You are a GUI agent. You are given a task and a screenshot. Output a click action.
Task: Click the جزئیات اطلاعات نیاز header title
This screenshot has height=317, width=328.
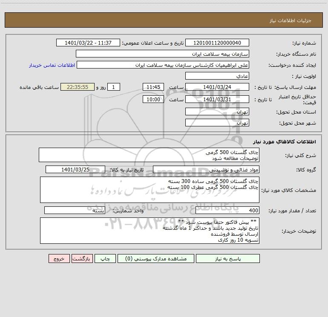point(291,20)
